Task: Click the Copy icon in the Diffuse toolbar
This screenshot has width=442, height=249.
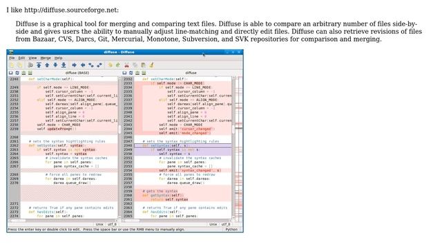Action: pos(135,65)
